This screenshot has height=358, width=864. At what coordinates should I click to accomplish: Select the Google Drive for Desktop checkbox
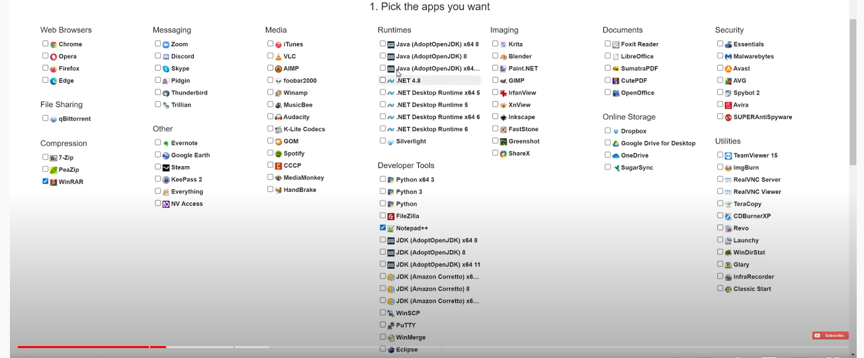click(x=607, y=143)
